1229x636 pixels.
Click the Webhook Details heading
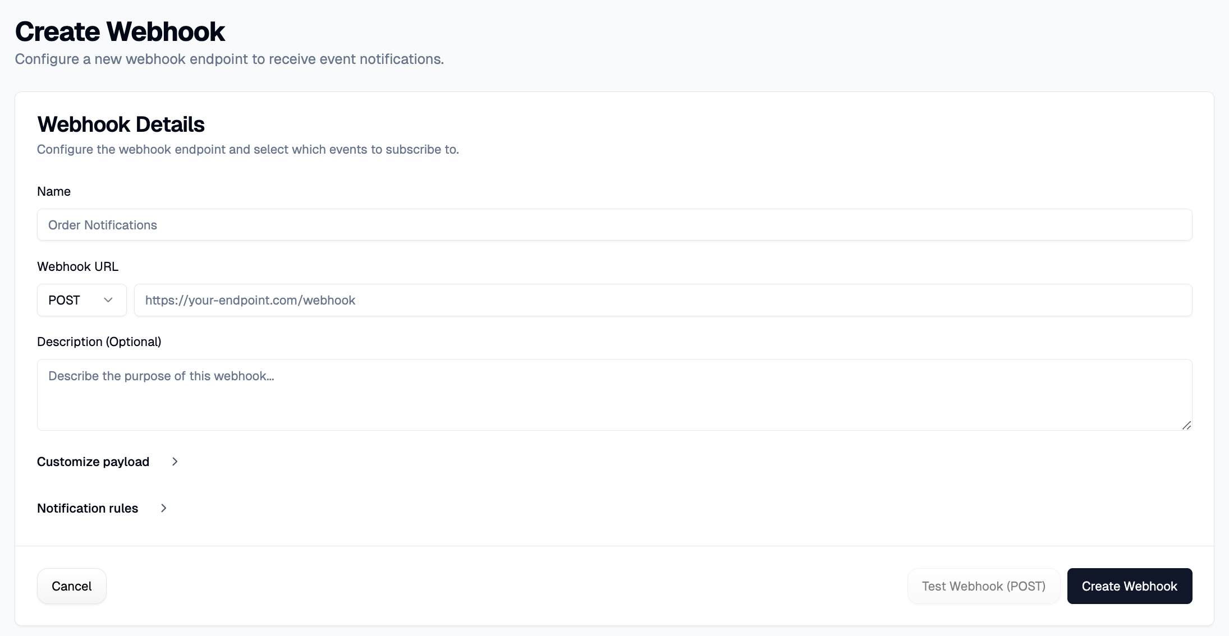[121, 124]
